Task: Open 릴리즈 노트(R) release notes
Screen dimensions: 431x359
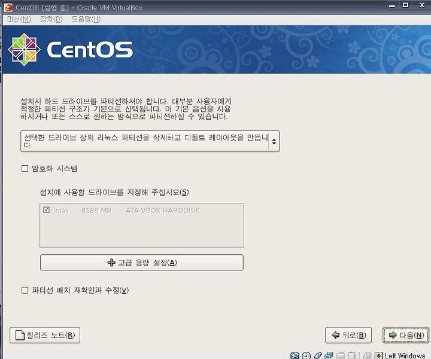Action: pyautogui.click(x=45, y=335)
